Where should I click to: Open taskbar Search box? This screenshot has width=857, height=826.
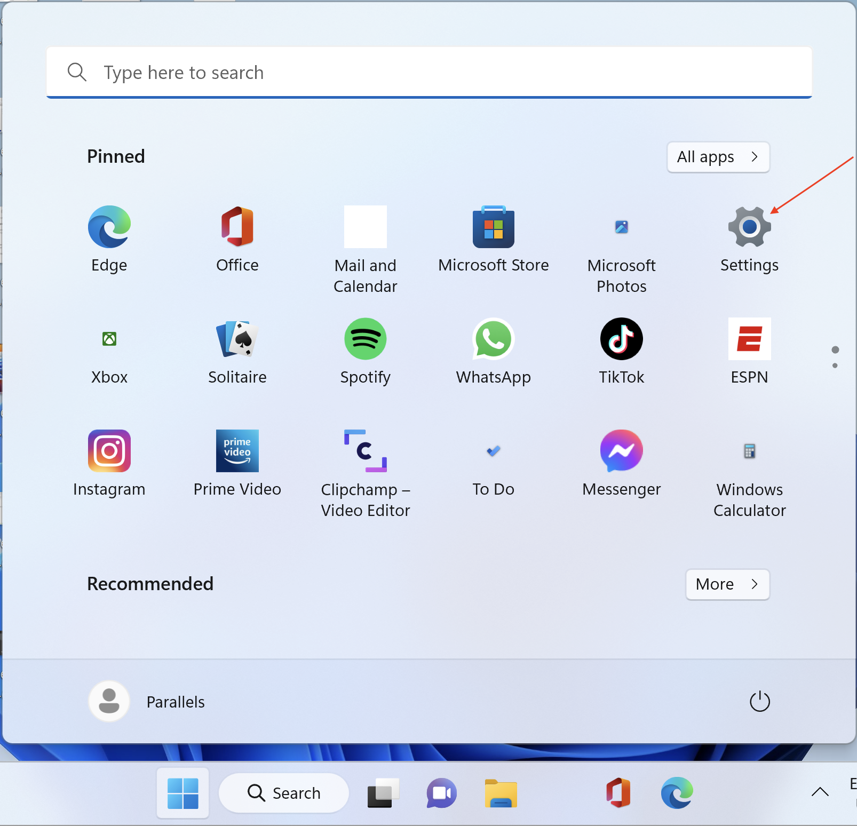(284, 793)
